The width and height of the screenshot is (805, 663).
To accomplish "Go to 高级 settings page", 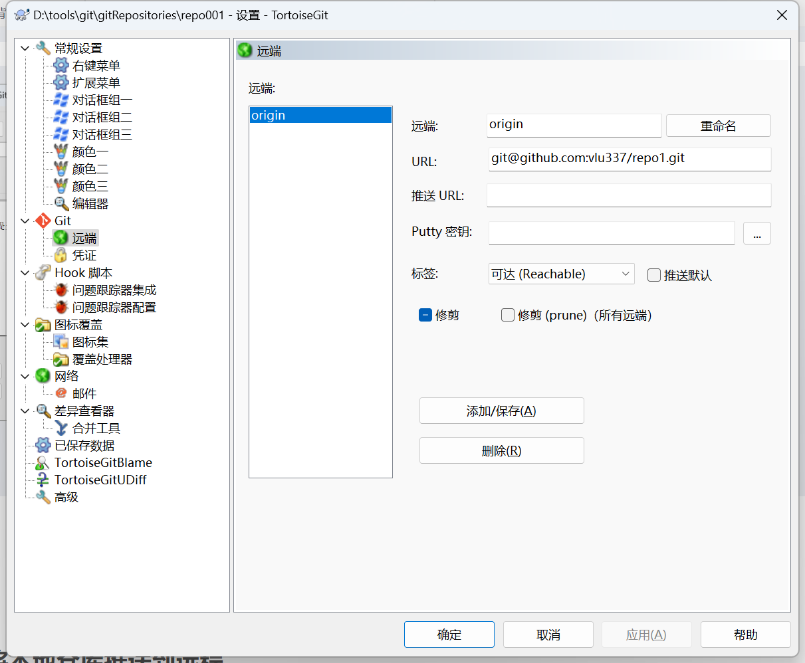I will coord(66,497).
